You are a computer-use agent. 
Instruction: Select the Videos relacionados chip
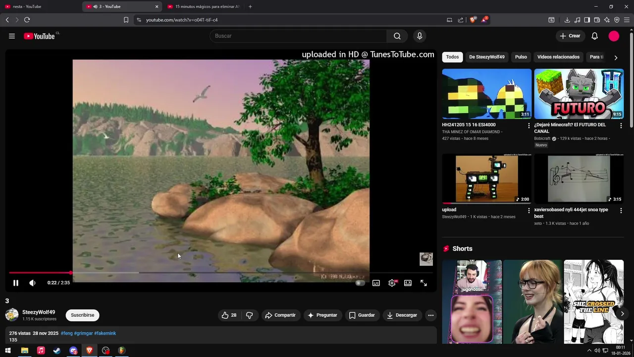pyautogui.click(x=558, y=57)
